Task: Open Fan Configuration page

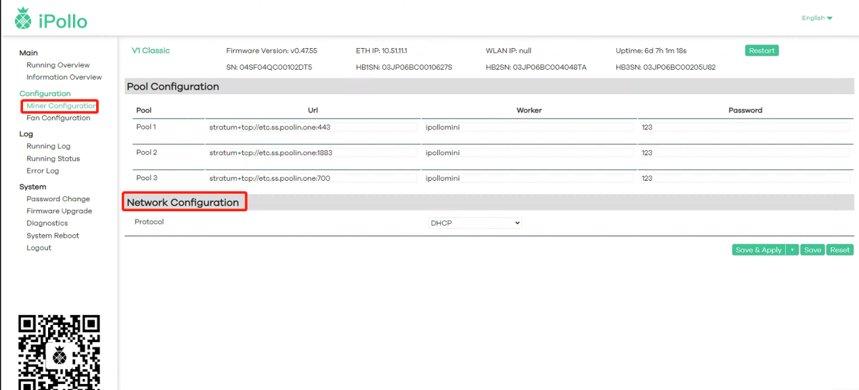Action: 58,118
